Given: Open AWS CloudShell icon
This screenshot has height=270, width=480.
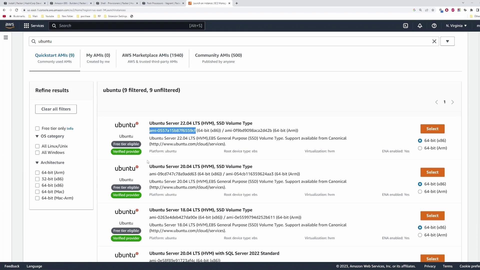Looking at the screenshot, I should (405, 26).
